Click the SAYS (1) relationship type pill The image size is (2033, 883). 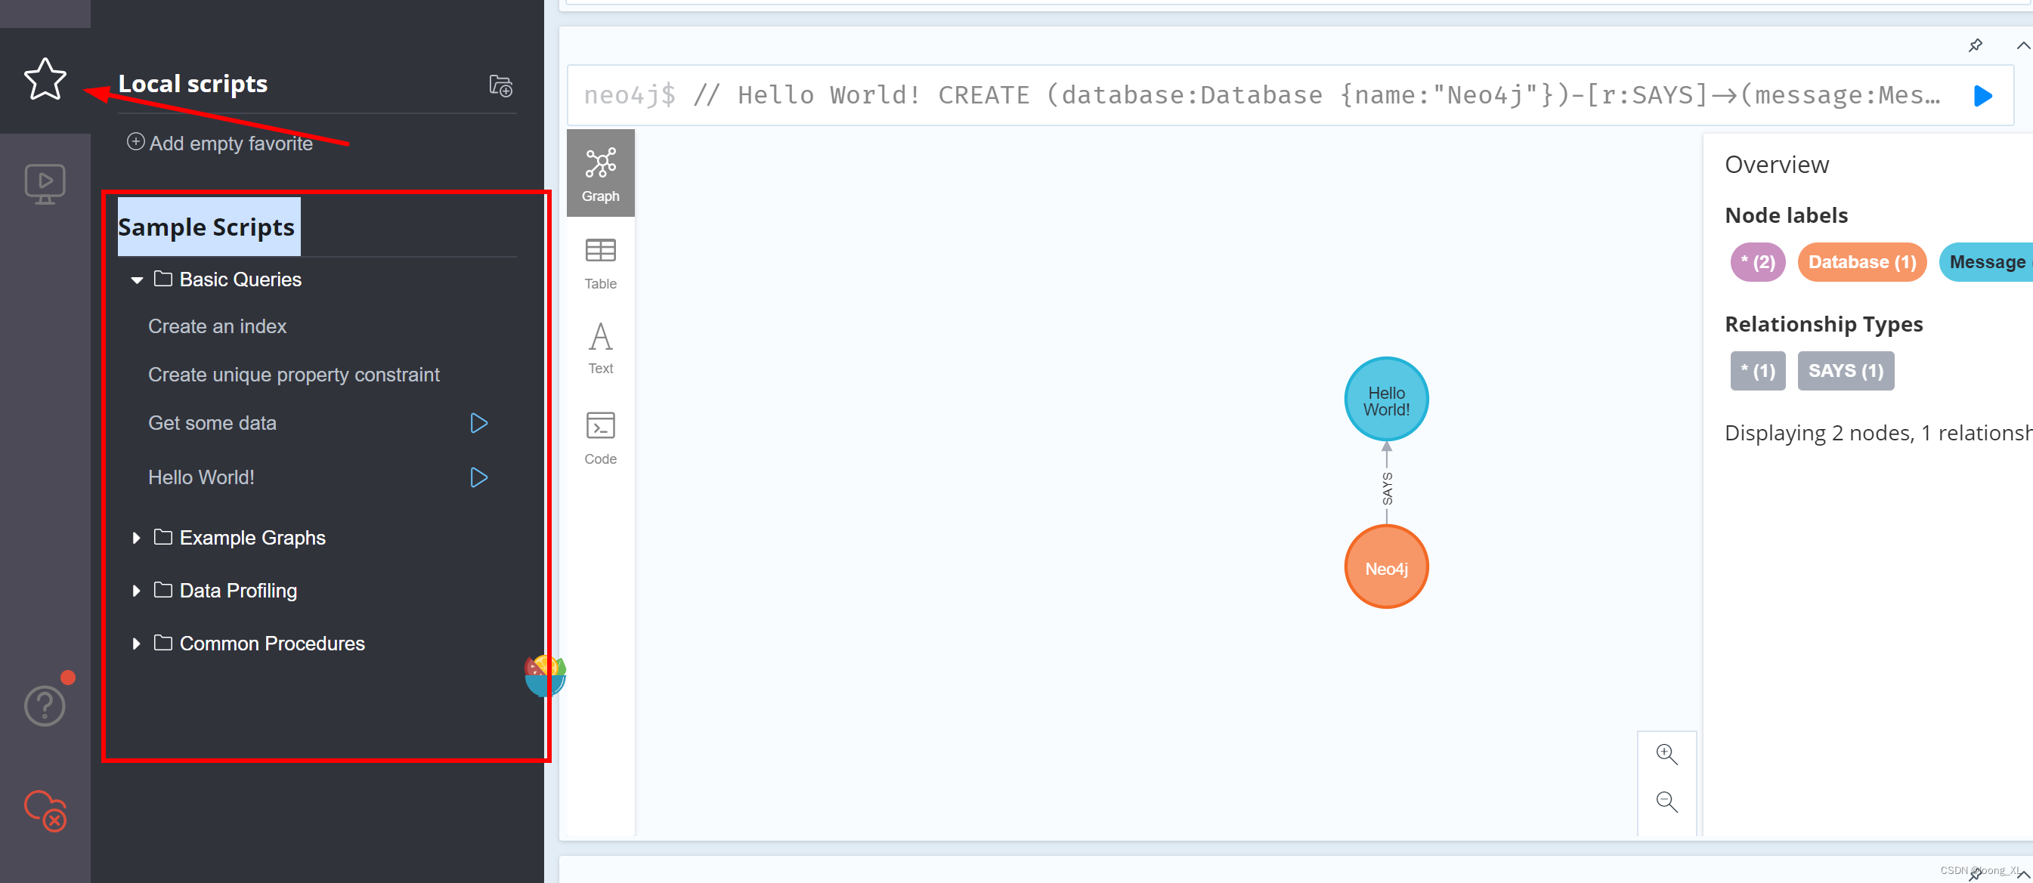[x=1845, y=371]
